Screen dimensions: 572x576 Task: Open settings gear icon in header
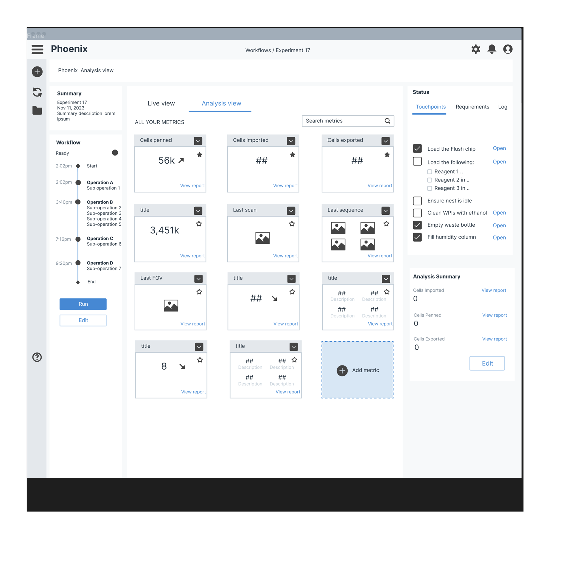[476, 49]
